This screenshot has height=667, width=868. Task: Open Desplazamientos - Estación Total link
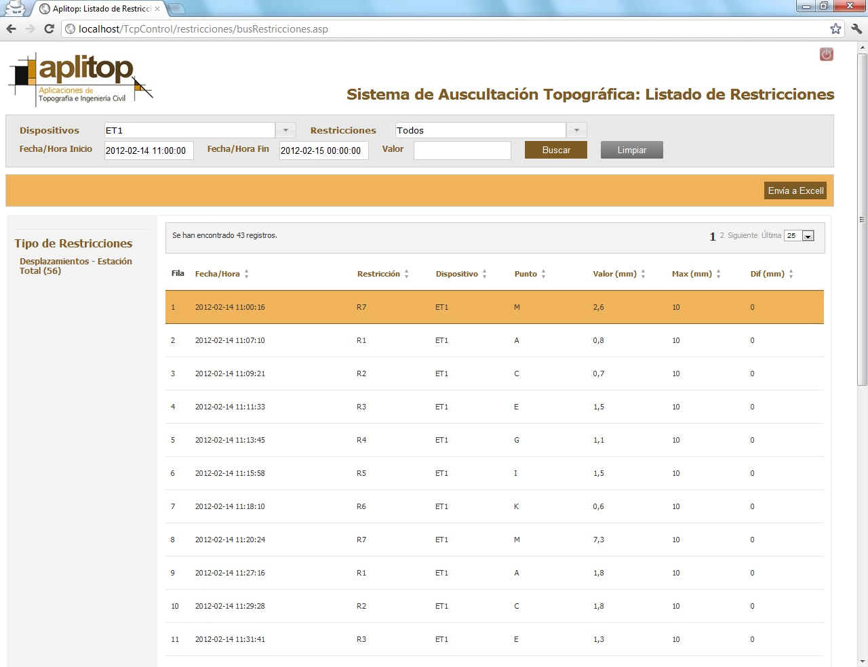point(75,266)
